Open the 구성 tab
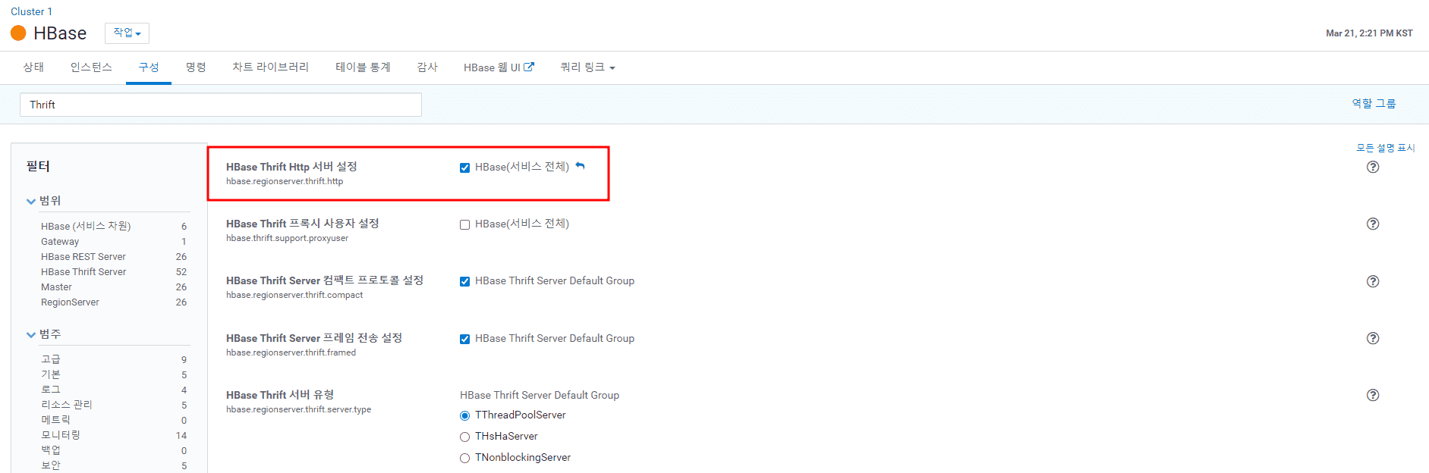 coord(149,67)
